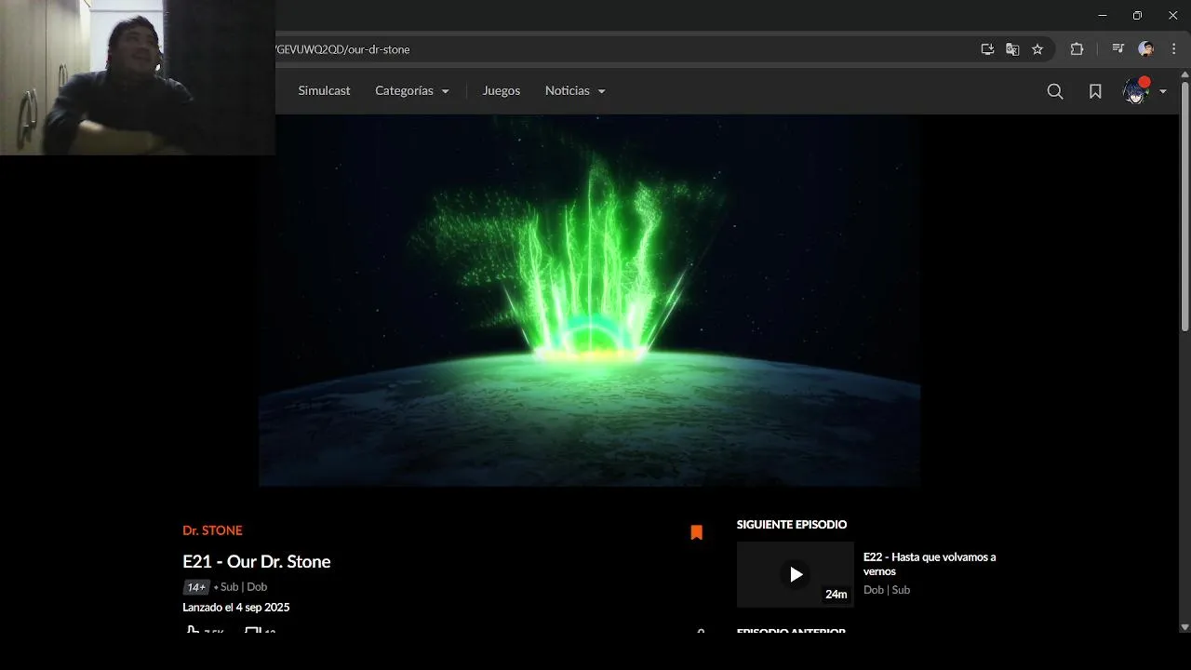Restore down the browser window
Screen dimensions: 1191x670
(1137, 16)
